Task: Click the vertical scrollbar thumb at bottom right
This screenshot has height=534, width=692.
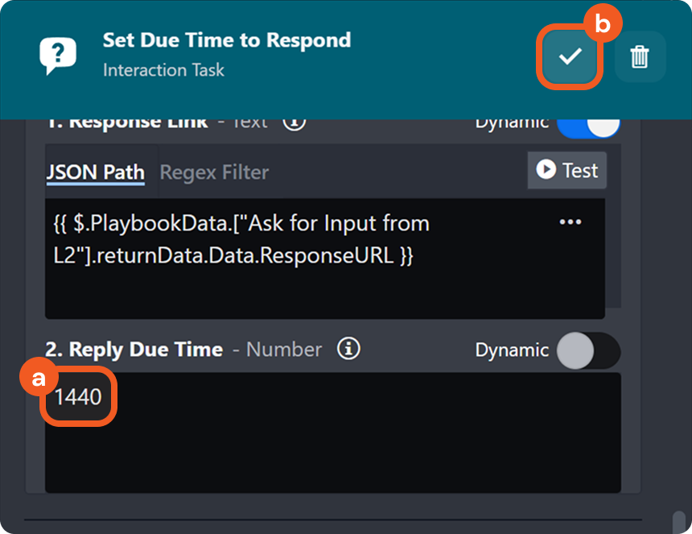Action: 678,520
